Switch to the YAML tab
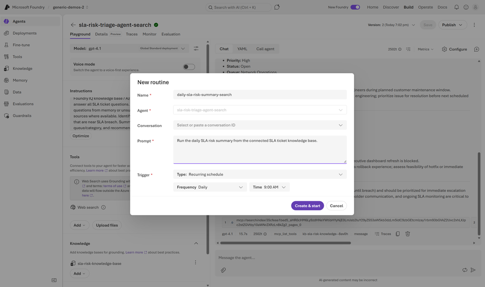 point(242,49)
